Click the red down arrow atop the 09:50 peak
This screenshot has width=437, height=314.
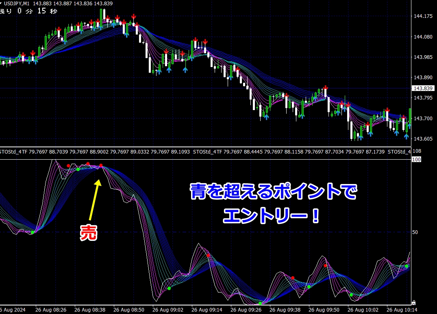point(326,88)
